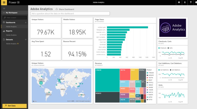Click the Datasets document icon in sidebar
This screenshot has width=197, height=109.
(x=4, y=39)
